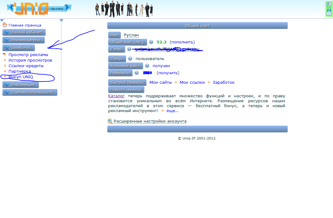Viewport: 333px width, 218px height.
Task: Click the help icon next to Рефералы
Action: click(137, 73)
